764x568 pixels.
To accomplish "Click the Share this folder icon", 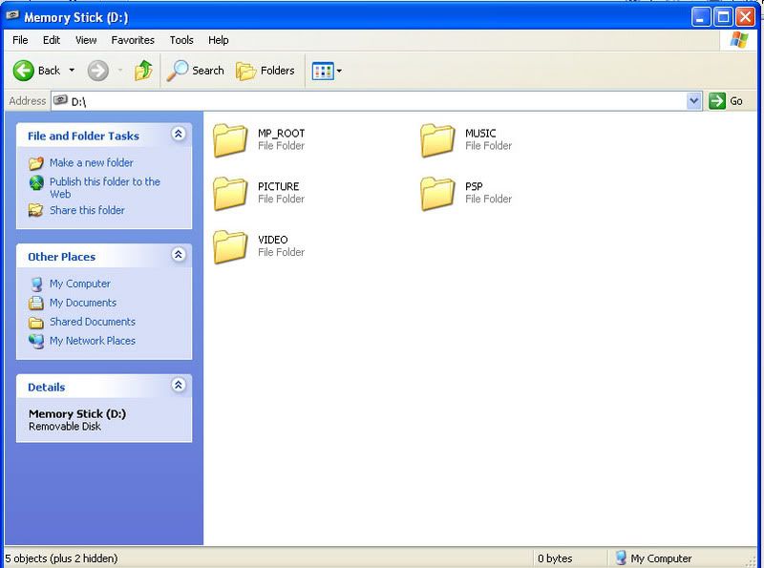I will pyautogui.click(x=35, y=210).
